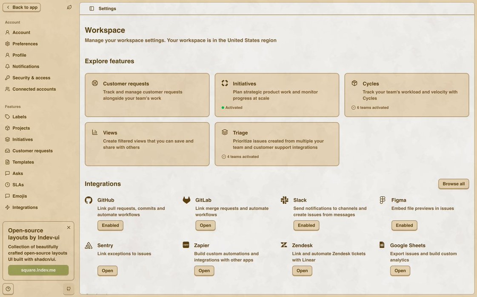Click the Zapier logo icon
This screenshot has width=477, height=297.
[186, 245]
